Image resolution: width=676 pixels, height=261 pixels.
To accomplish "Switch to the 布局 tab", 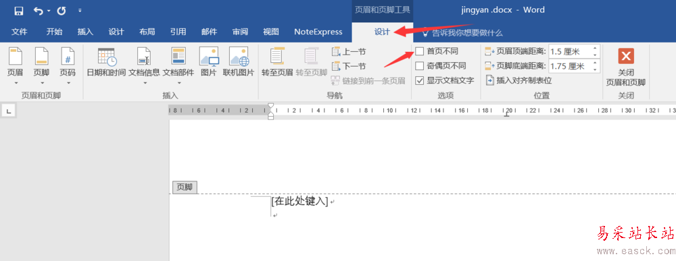I will pos(147,32).
